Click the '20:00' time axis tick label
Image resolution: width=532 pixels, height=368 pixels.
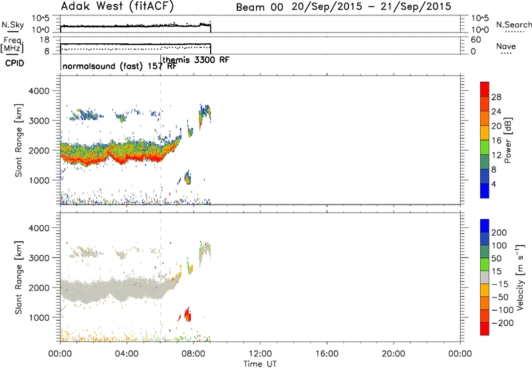pyautogui.click(x=394, y=354)
